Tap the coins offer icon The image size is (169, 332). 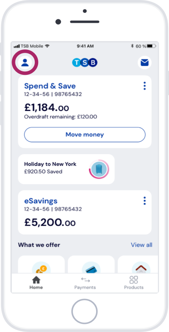pos(41,268)
